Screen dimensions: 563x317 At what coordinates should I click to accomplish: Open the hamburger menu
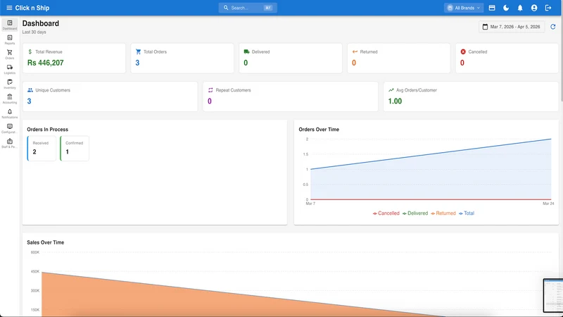coord(9,8)
